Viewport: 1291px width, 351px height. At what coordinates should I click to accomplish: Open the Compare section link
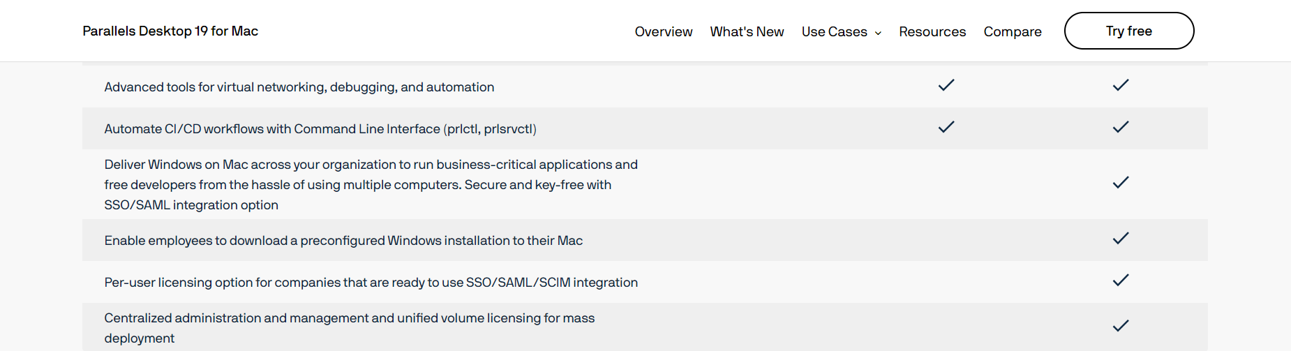click(x=1012, y=31)
